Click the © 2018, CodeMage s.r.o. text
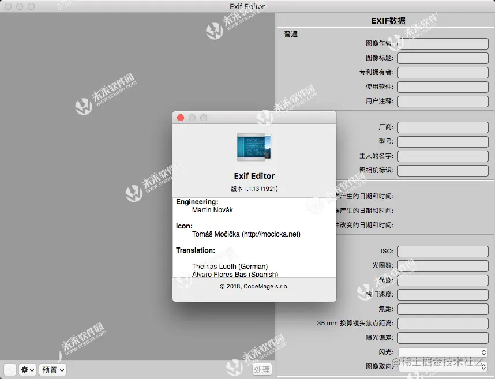 tap(254, 286)
